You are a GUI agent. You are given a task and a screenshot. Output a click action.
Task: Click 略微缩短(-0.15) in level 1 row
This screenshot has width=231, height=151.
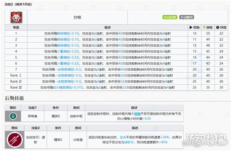pos(68,33)
